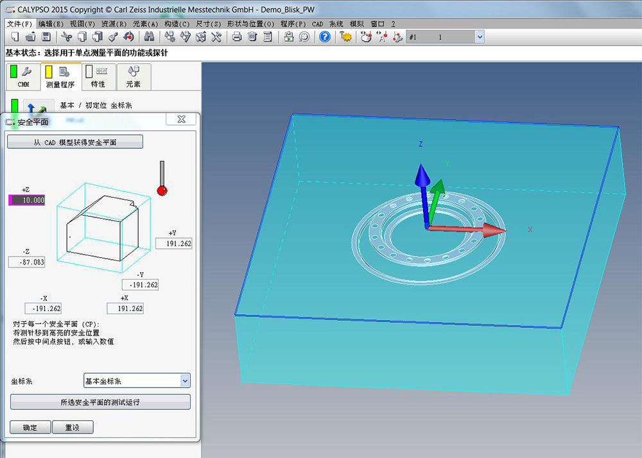Open the 文件(F) menu
The height and width of the screenshot is (458, 642).
coord(19,24)
